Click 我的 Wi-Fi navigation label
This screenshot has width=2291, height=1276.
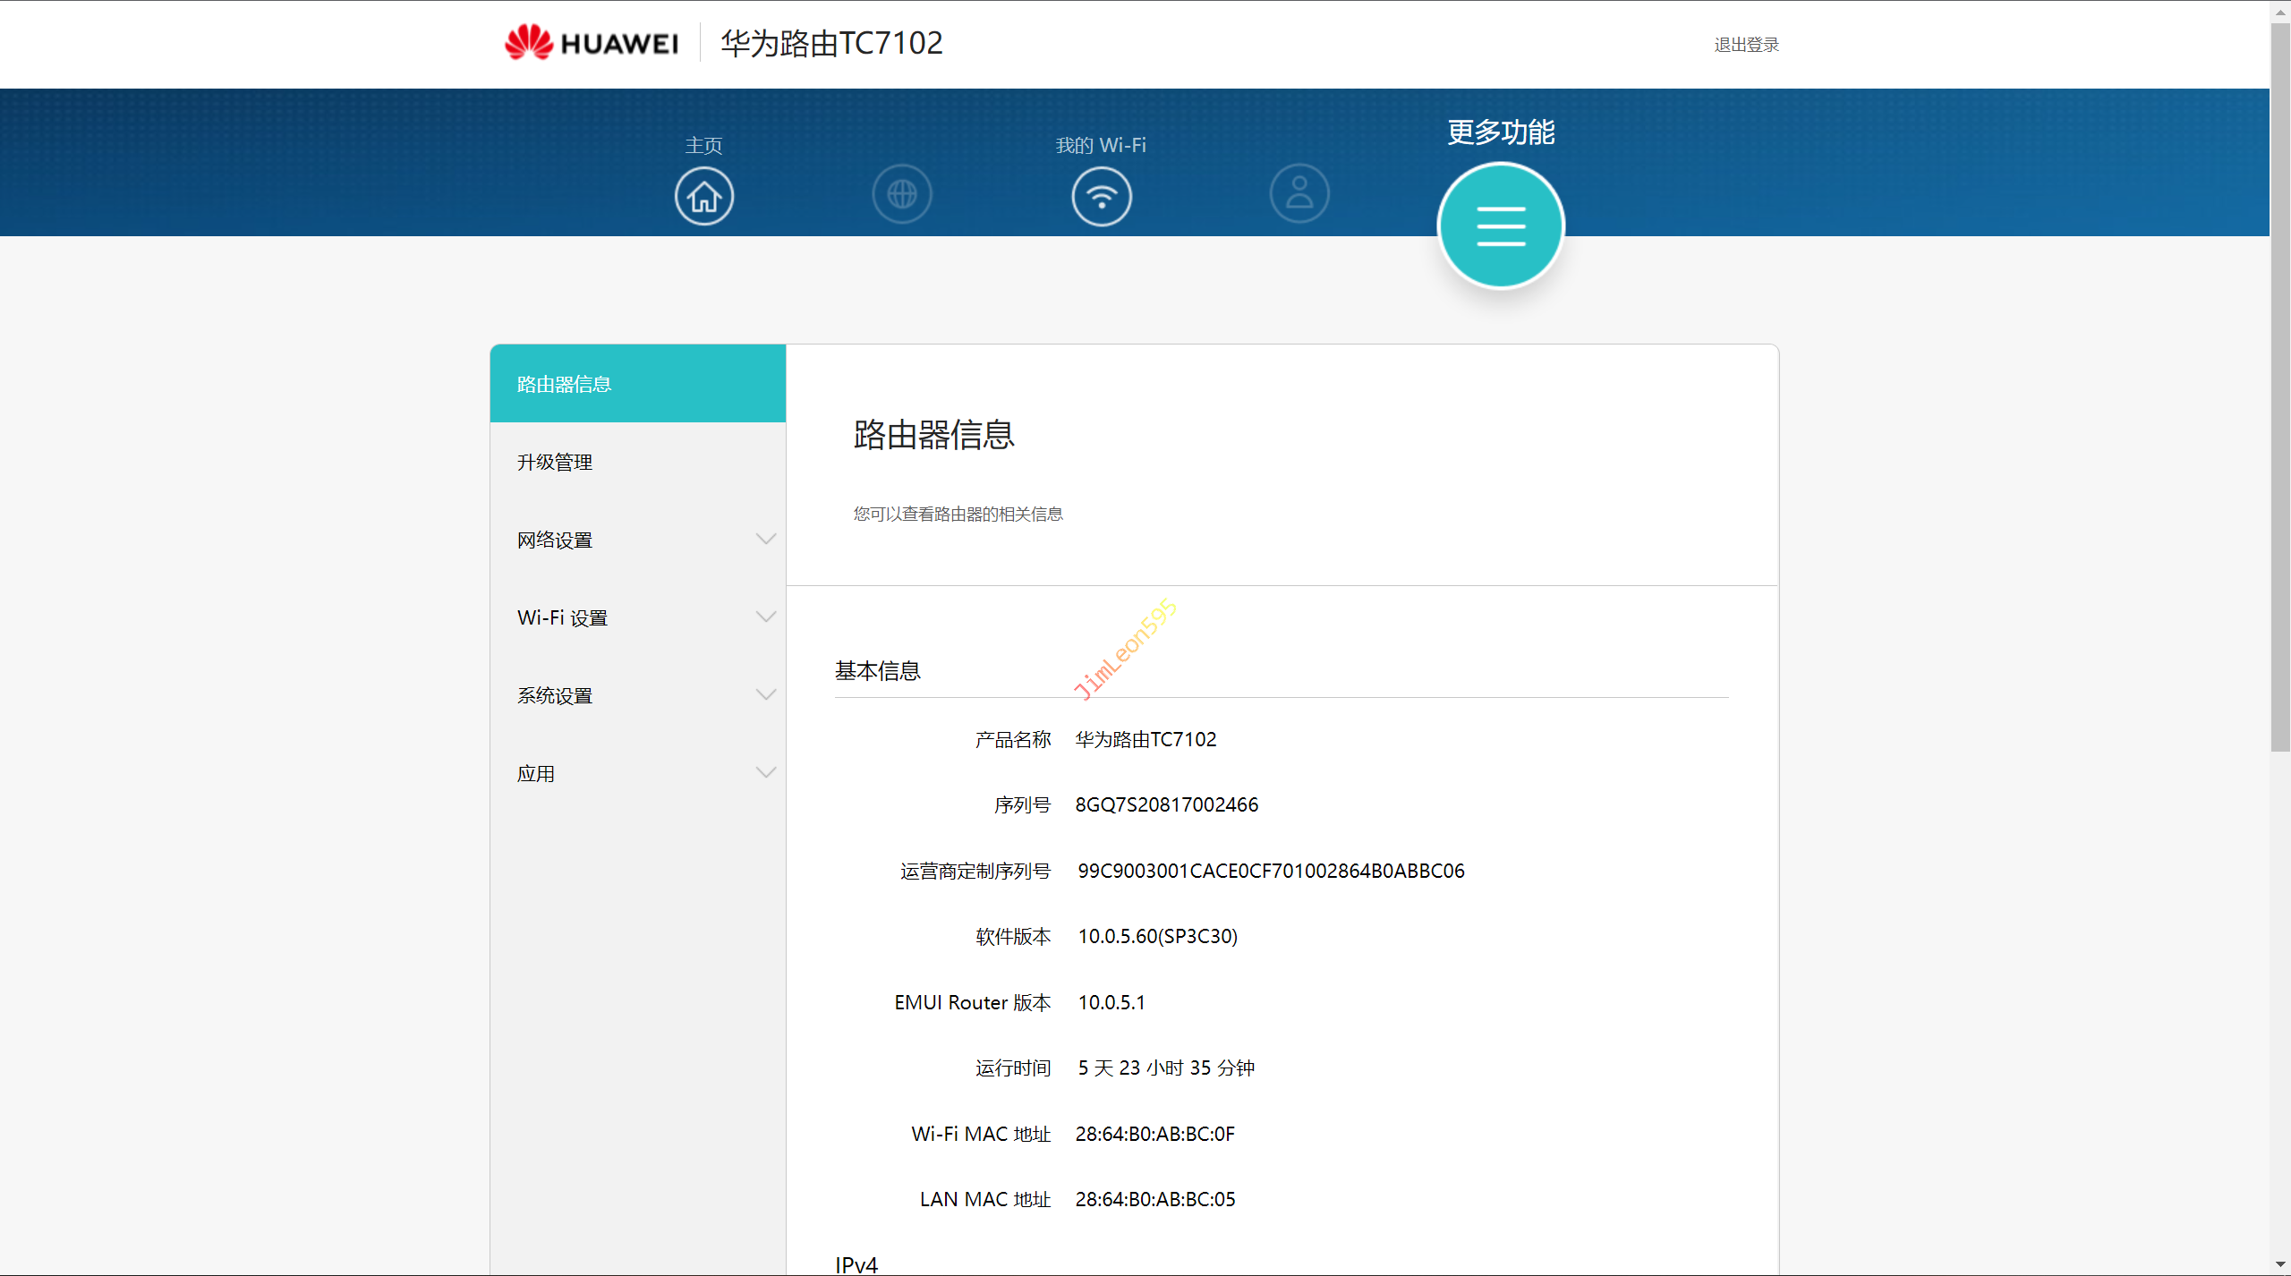pos(1101,145)
